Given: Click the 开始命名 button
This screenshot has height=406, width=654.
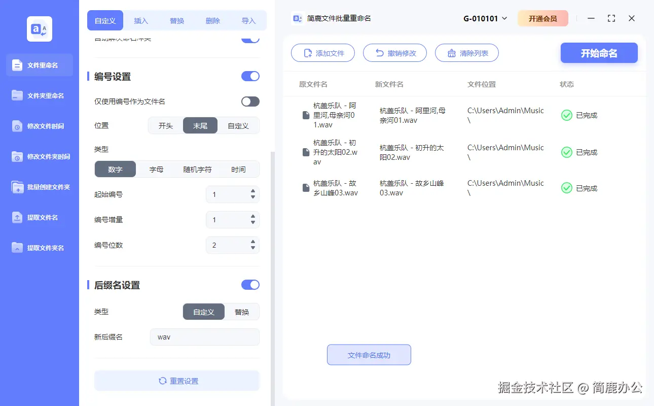Looking at the screenshot, I should point(599,53).
